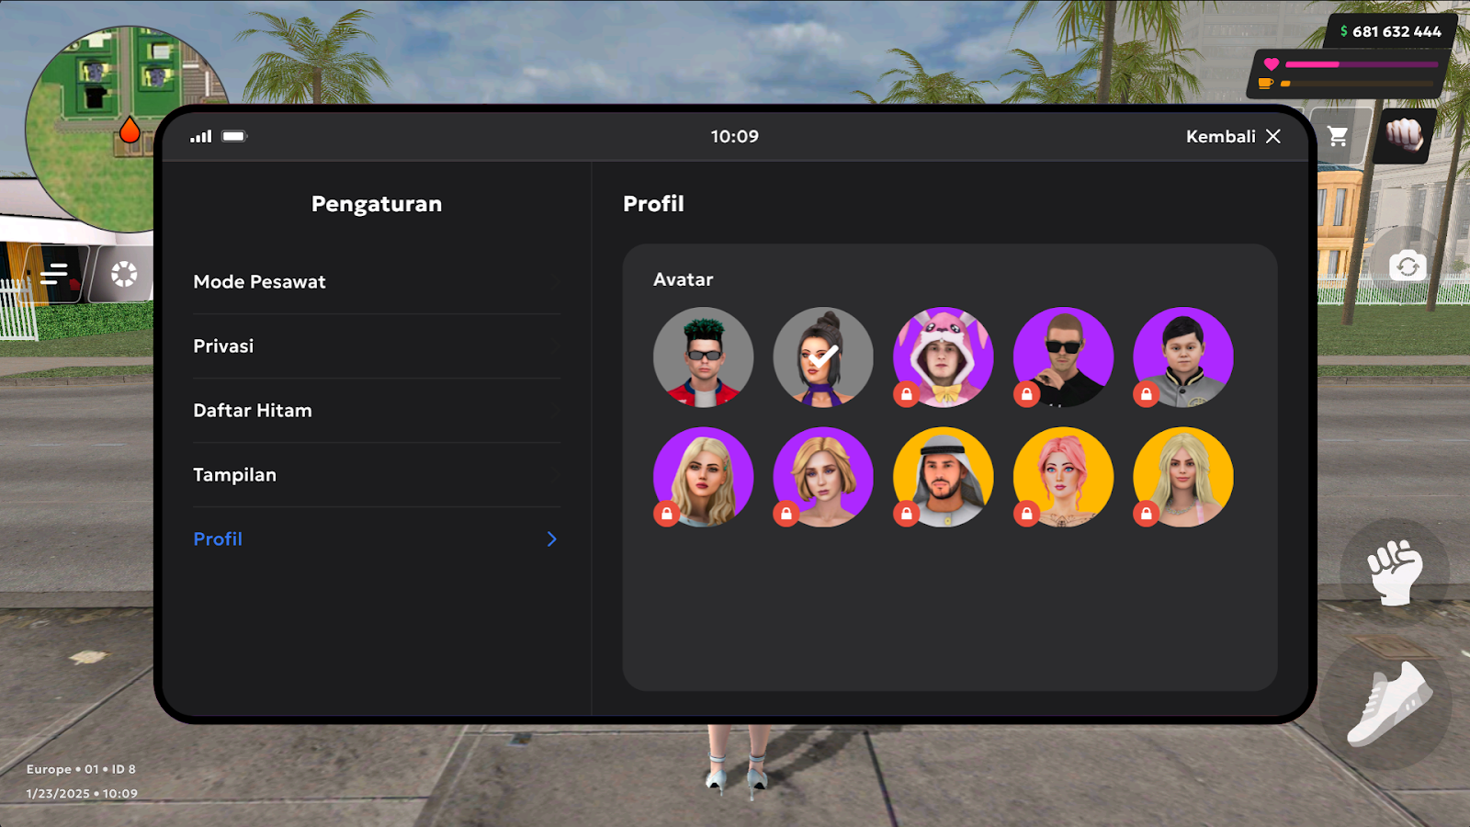Click the phone signal strength icon
Viewport: 1470px width, 827px height.
click(x=201, y=136)
